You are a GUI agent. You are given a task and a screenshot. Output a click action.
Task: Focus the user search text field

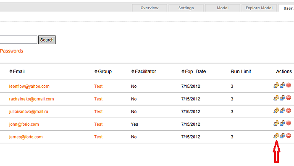click(x=18, y=40)
